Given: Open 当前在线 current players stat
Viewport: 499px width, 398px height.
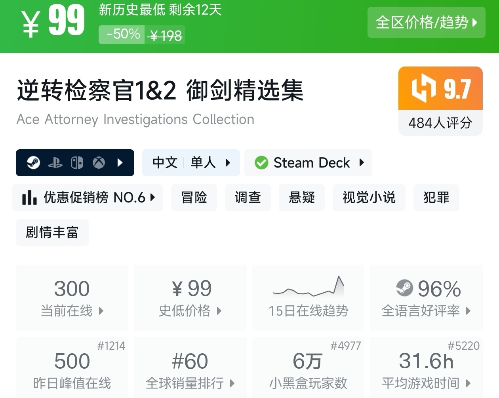Looking at the screenshot, I should pyautogui.click(x=72, y=298).
